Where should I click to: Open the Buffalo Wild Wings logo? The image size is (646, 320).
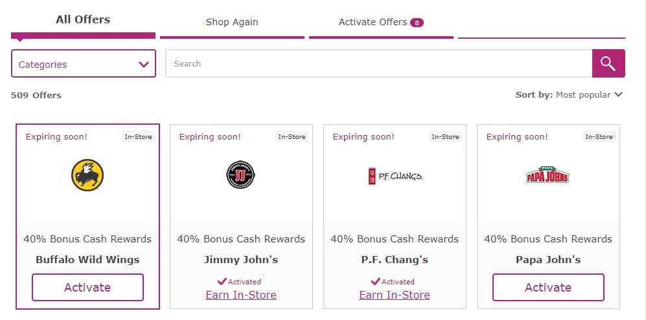[x=87, y=175]
